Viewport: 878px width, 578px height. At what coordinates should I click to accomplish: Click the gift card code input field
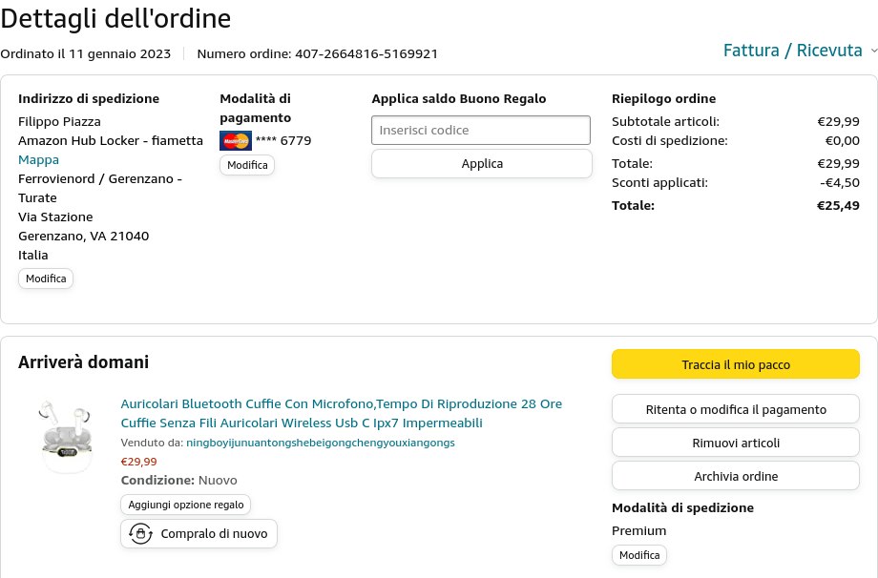click(481, 130)
